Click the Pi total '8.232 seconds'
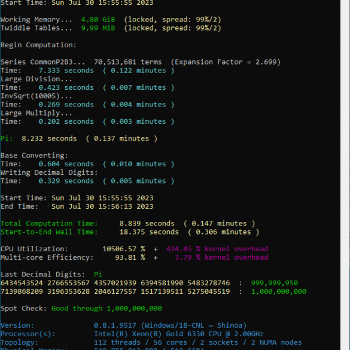The height and width of the screenshot is (350, 350). click(x=49, y=139)
